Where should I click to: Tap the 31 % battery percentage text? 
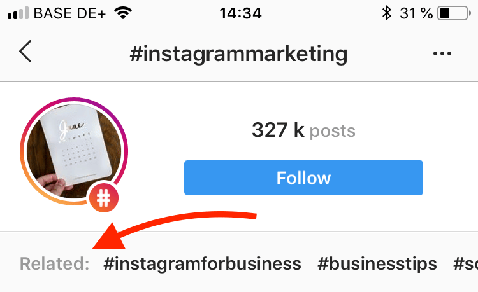[416, 13]
